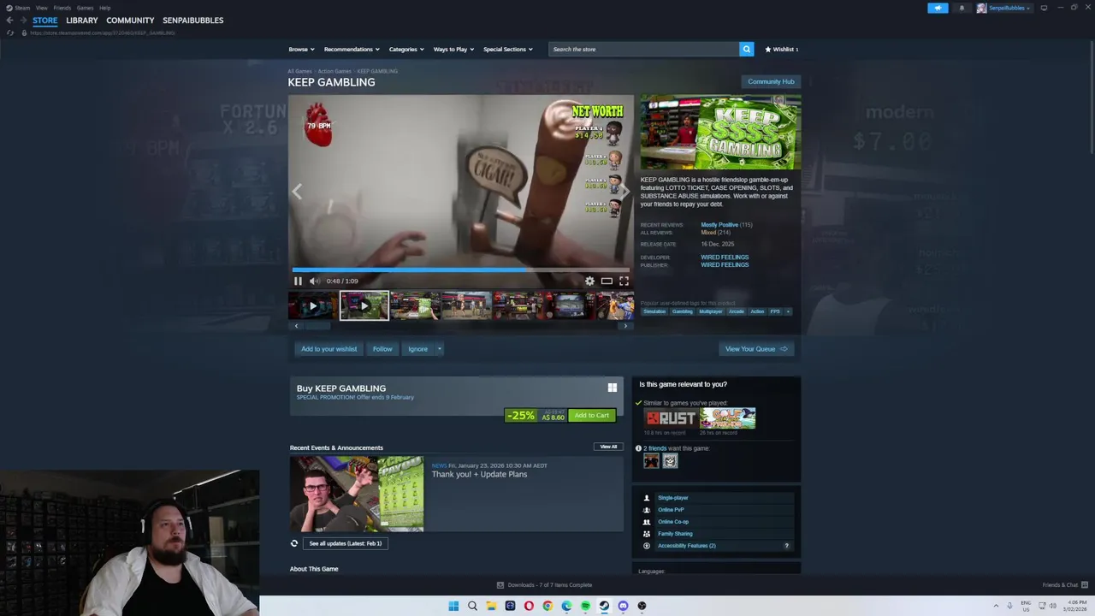Go back with the Steam back arrow

pos(9,21)
